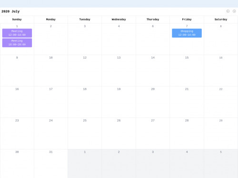Viewport: 238px width, 178px height.
Task: Open the Meeting 12:00-14:00 event
Action: pos(17,33)
